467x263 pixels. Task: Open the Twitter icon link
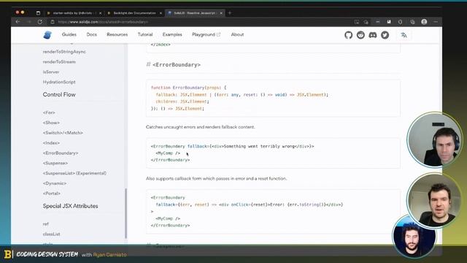point(385,35)
